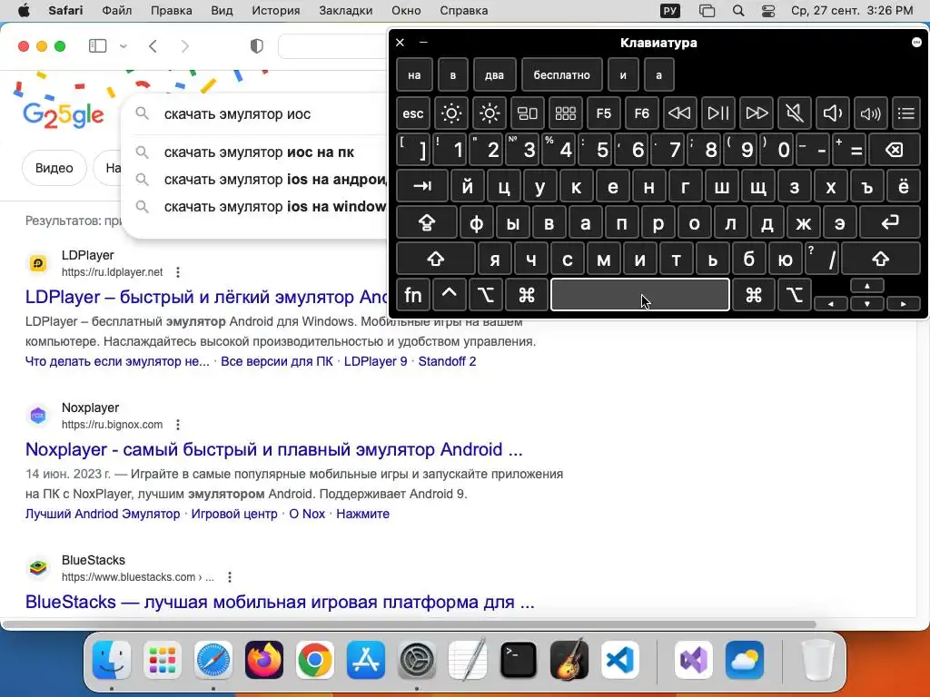This screenshot has width=930, height=697.
Task: Mute sound with the mute key
Action: [794, 113]
